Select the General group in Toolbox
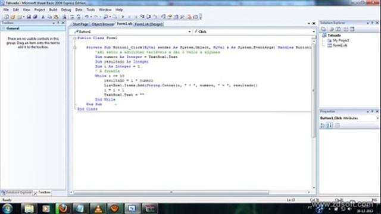Image resolution: width=381 pixels, height=214 pixels. click(33, 29)
